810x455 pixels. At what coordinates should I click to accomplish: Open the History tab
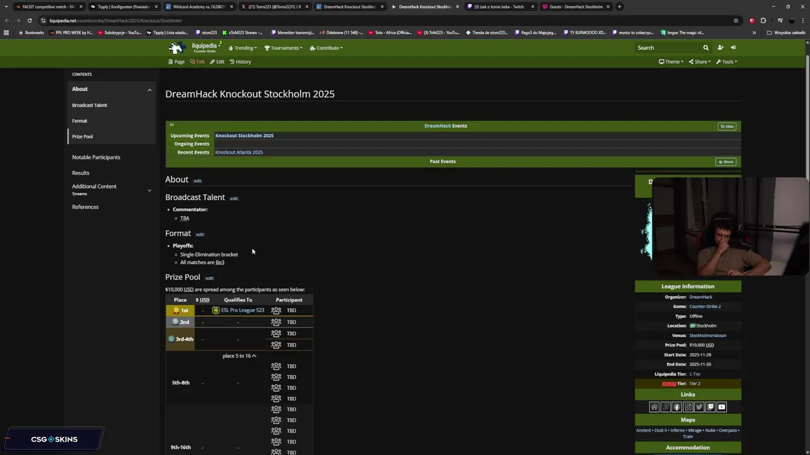240,62
